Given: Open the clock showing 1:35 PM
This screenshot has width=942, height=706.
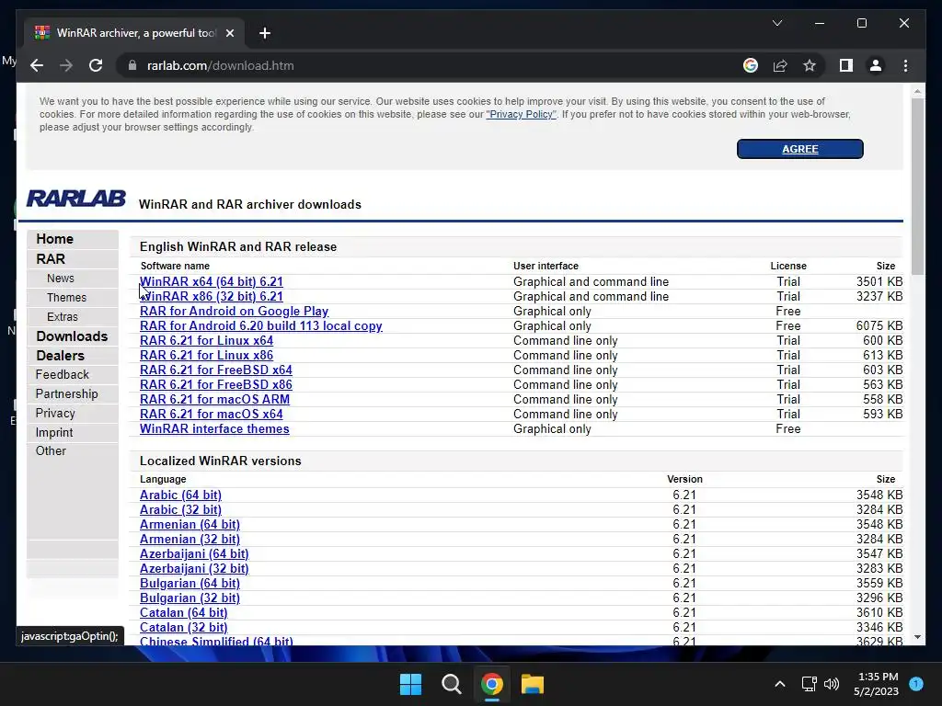Looking at the screenshot, I should pos(876,684).
